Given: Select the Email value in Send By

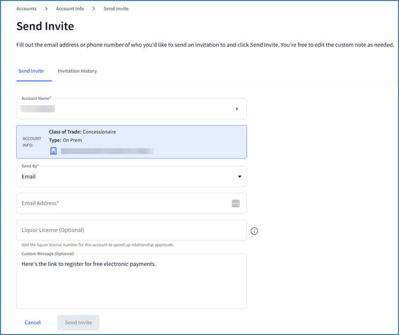Looking at the screenshot, I should (29, 177).
